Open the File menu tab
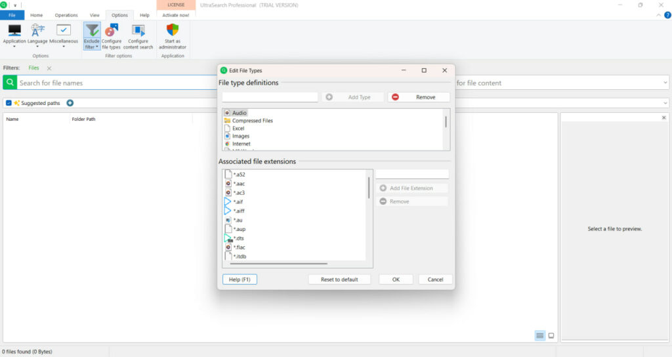Image resolution: width=672 pixels, height=357 pixels. 12,15
